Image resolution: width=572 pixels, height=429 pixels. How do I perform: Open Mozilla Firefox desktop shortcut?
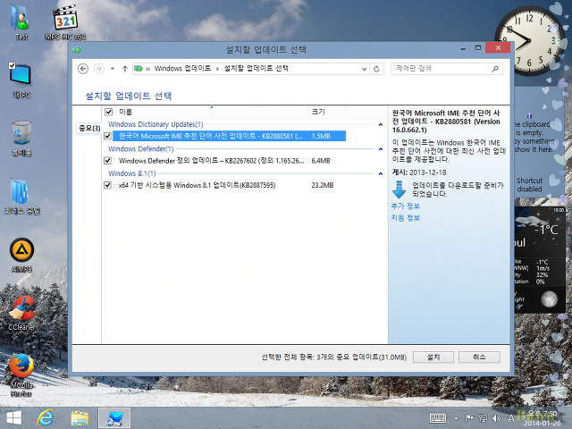pyautogui.click(x=21, y=375)
